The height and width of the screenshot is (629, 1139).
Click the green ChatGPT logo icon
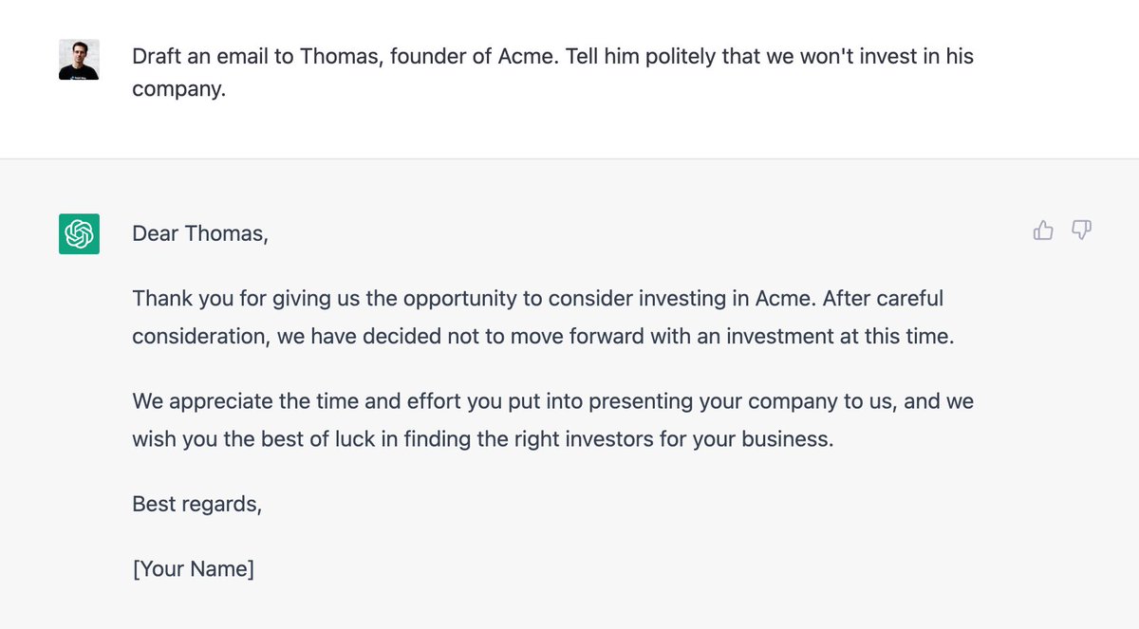(x=80, y=233)
